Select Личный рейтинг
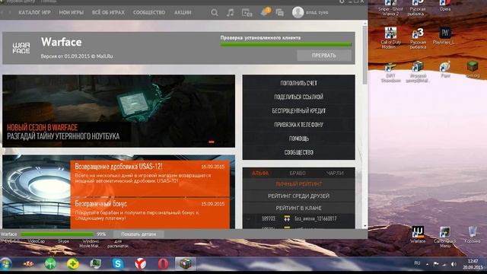Viewport: 487px width, 274px height. click(x=298, y=184)
